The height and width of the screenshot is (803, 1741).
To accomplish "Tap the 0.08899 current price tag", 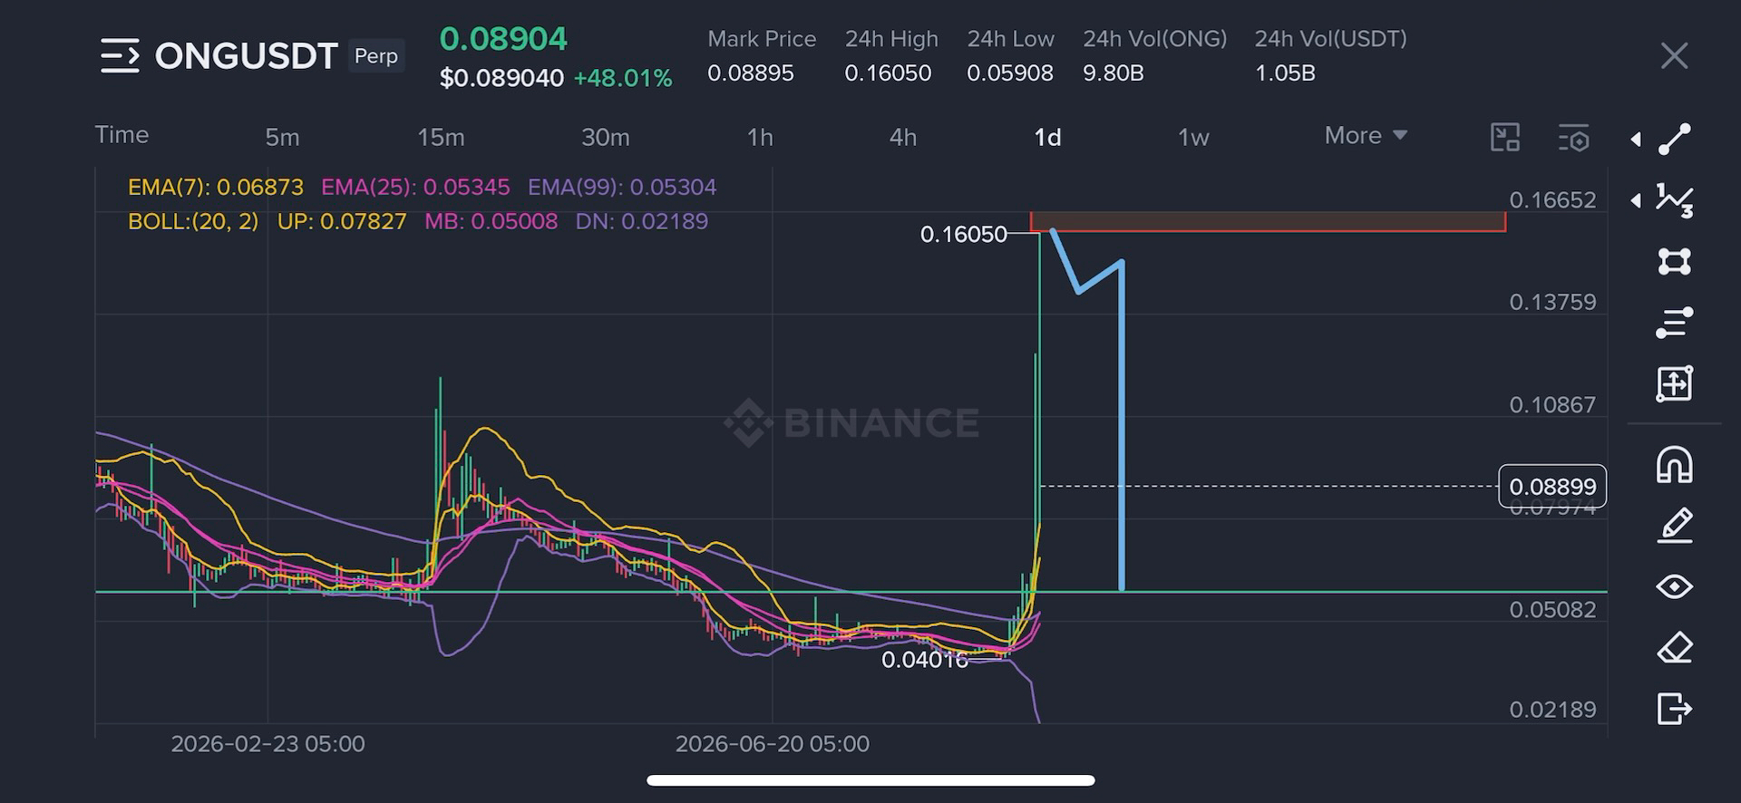I will pos(1552,487).
